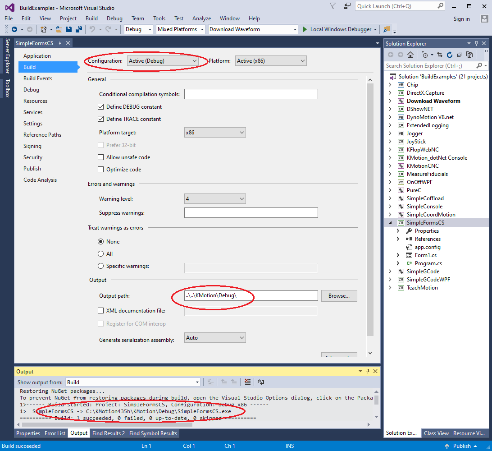Click the Open File toolbar icon
Screen dimensions: 492x451
pyautogui.click(x=59, y=29)
